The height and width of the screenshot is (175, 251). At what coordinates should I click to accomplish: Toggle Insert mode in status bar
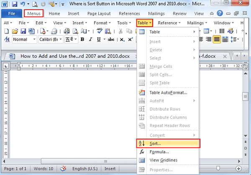tap(110, 169)
